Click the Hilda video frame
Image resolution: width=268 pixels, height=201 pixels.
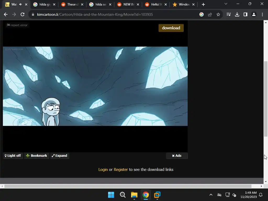[95, 86]
